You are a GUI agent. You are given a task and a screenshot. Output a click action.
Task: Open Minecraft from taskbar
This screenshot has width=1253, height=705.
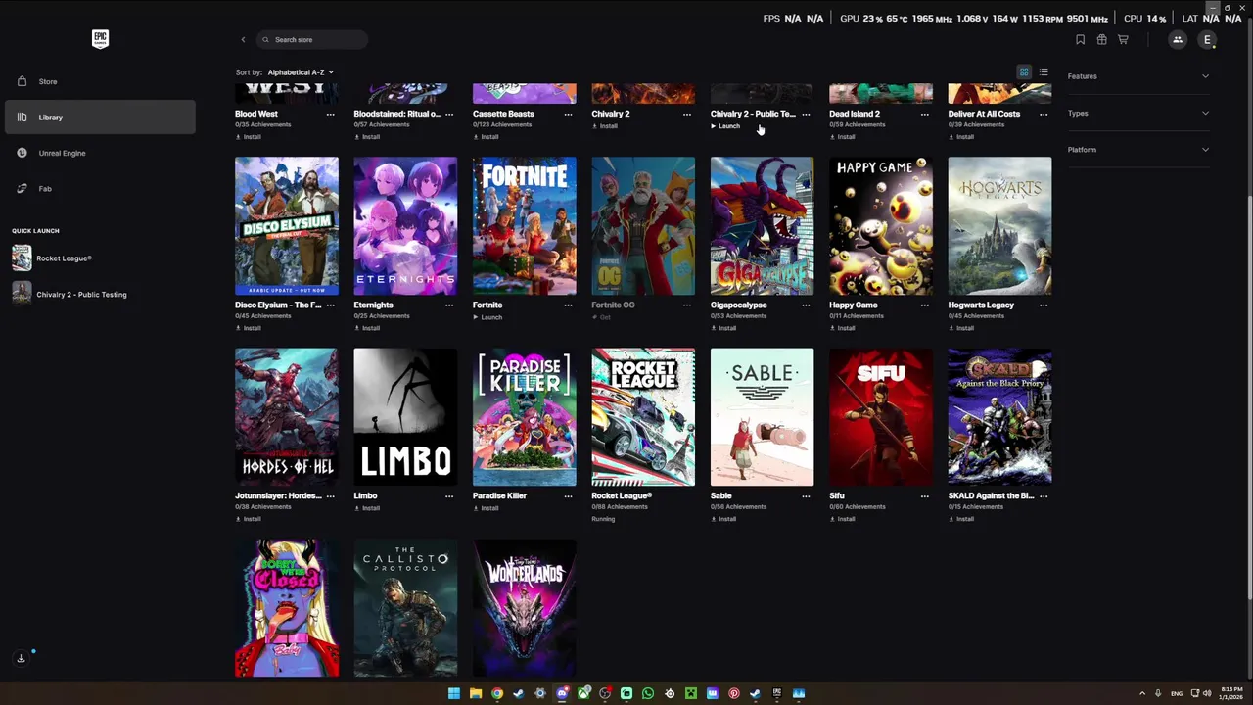point(691,694)
